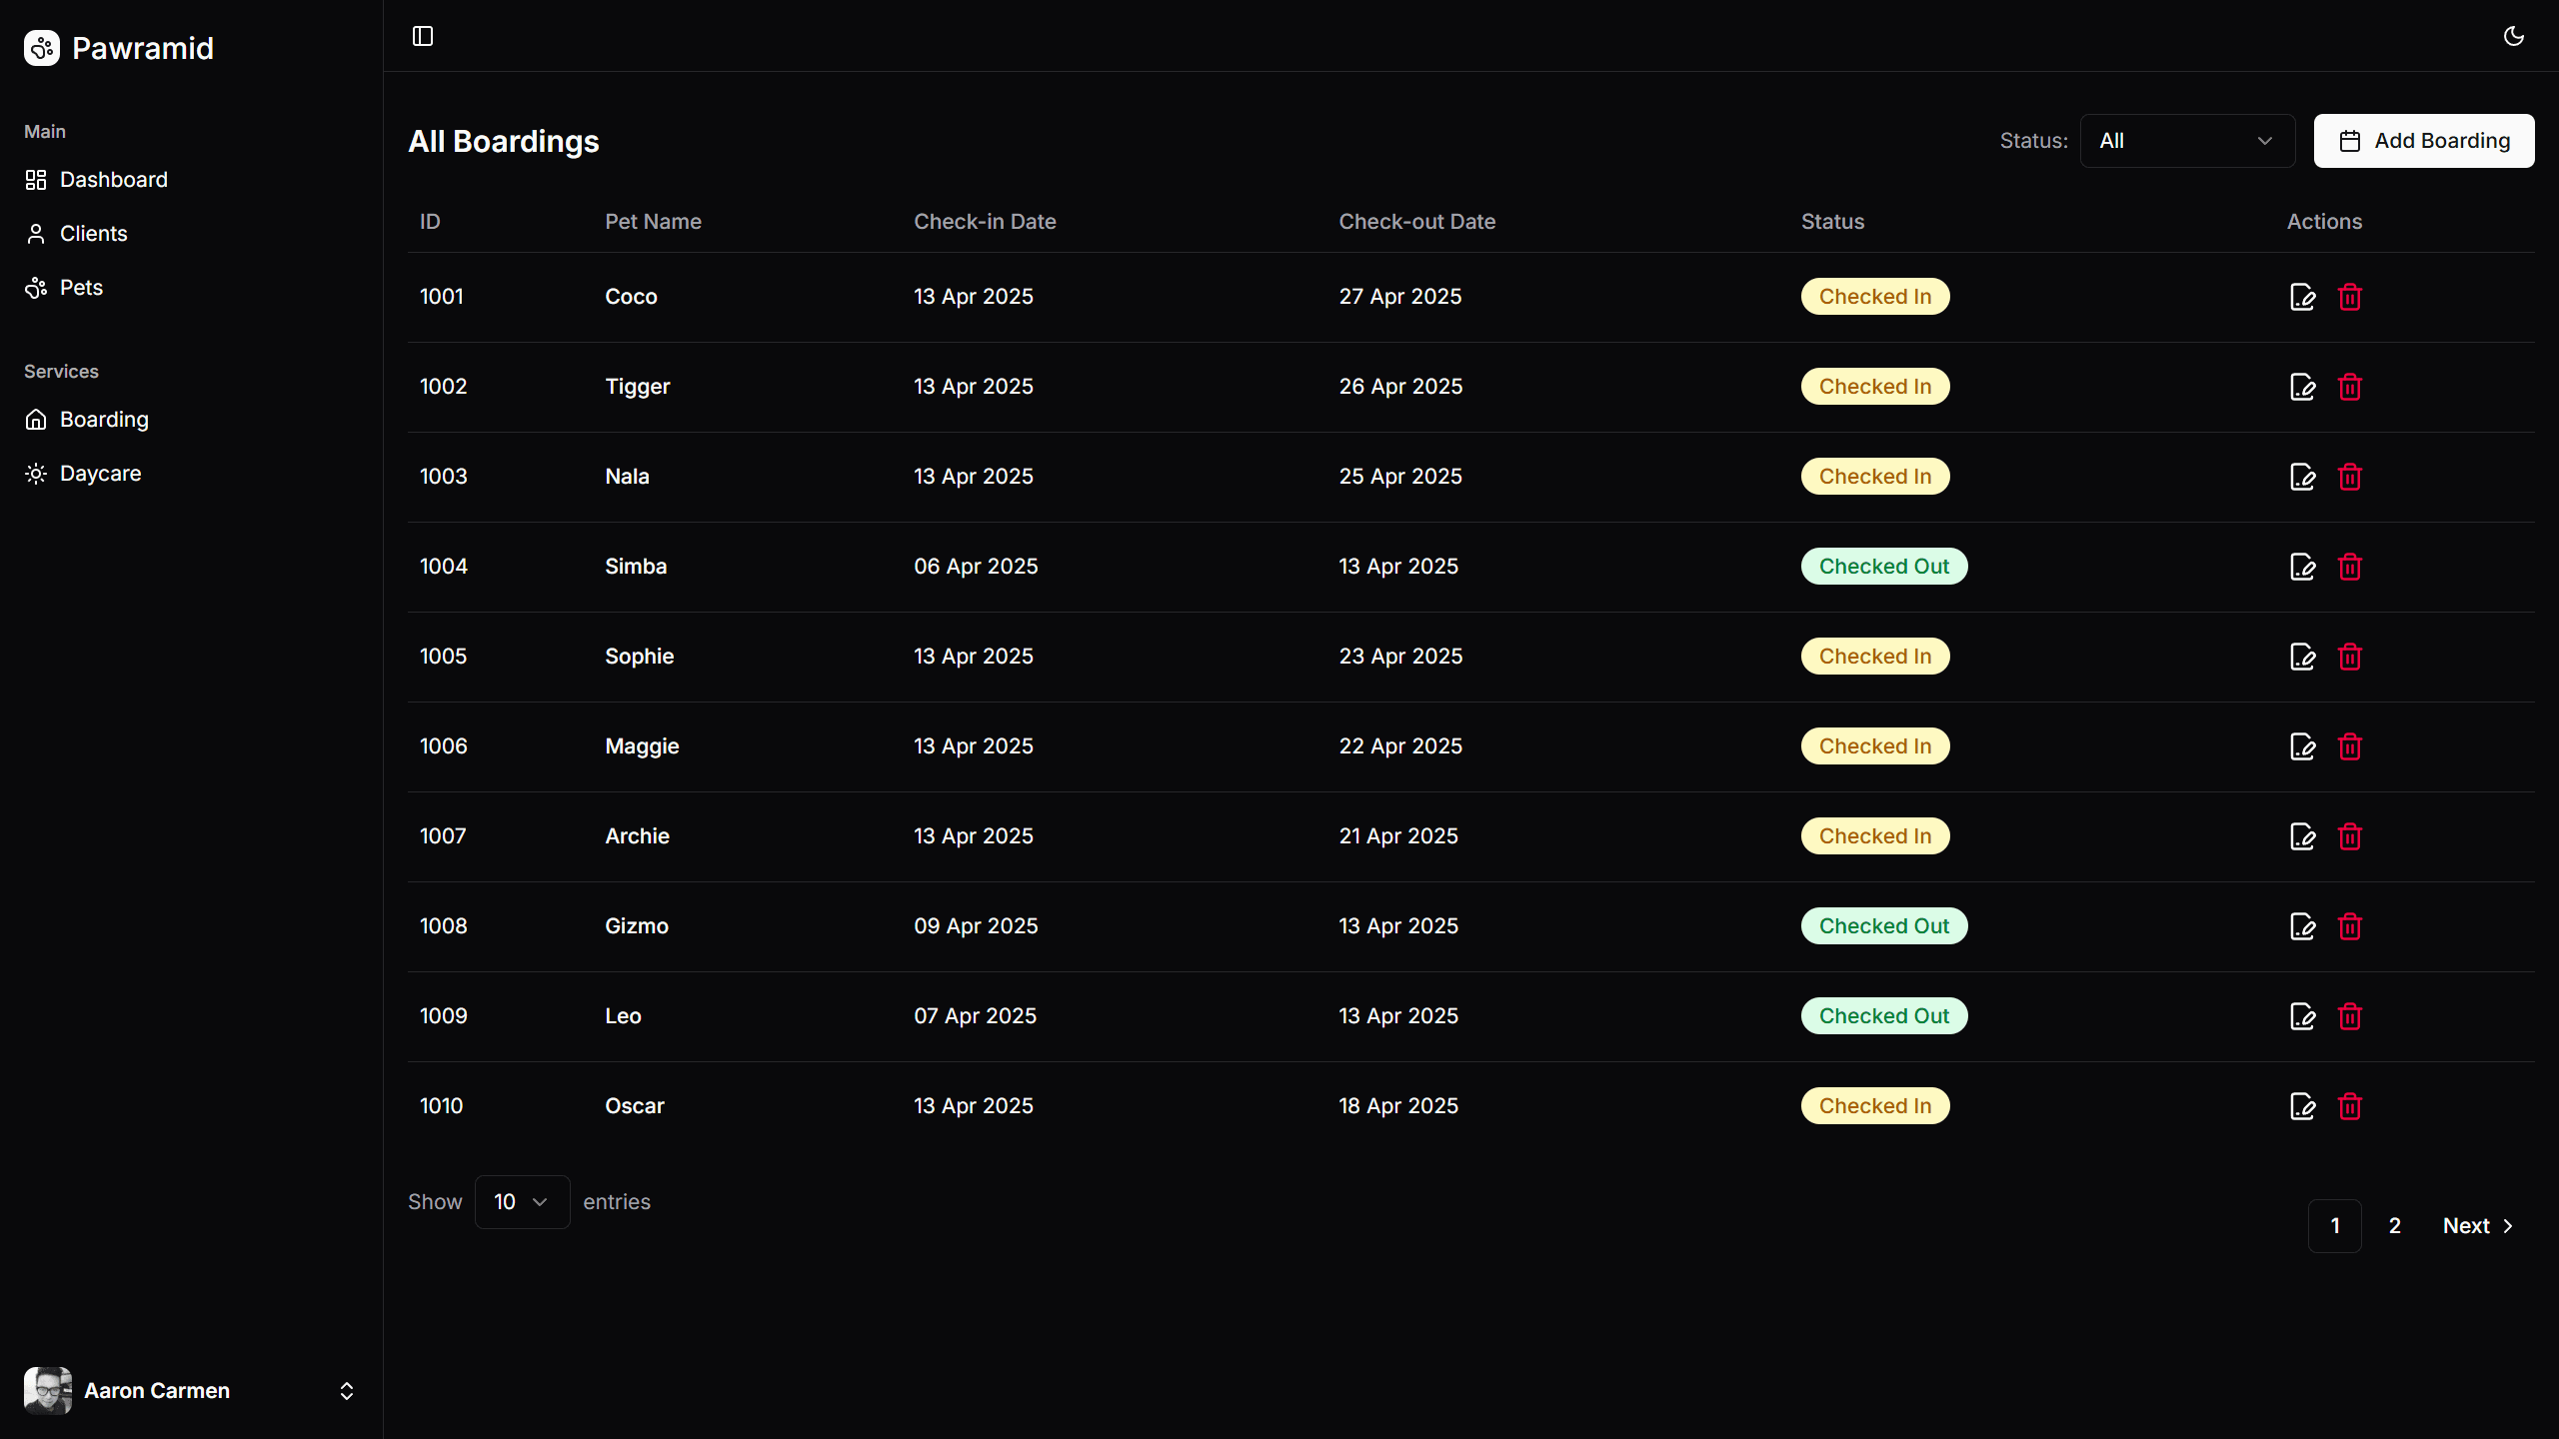Edit Maggie's boarding record
This screenshot has height=1439, width=2559.
coord(2302,746)
